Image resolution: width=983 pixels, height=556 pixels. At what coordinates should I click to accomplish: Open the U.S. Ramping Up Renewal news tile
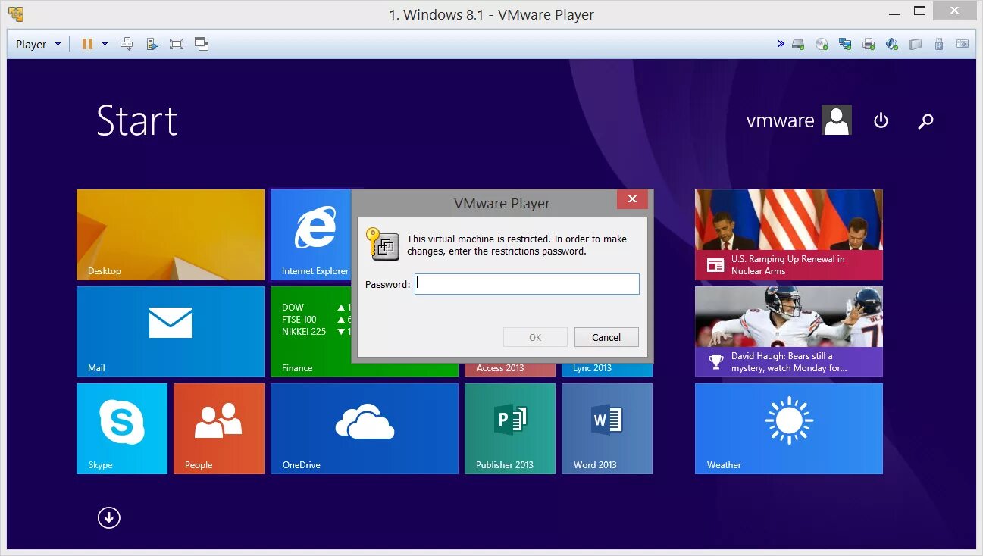point(789,235)
